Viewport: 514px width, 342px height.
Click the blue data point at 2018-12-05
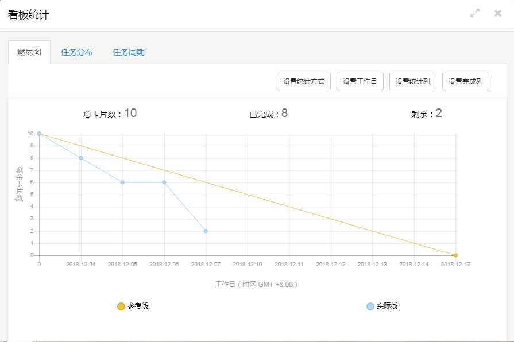122,182
